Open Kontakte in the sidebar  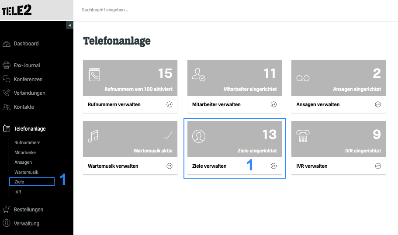(24, 107)
